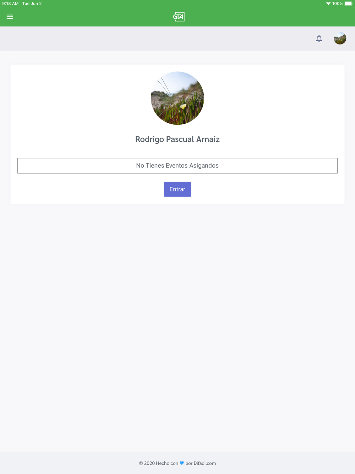Open the small user avatar menu

[340, 38]
